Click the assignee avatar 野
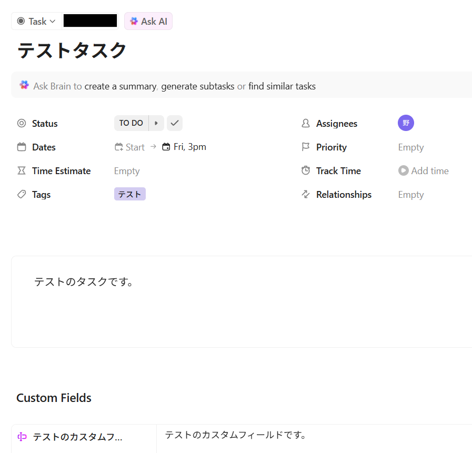Image resolution: width=472 pixels, height=453 pixels. coord(406,123)
